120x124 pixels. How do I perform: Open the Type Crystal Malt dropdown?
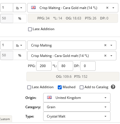tap(77, 116)
